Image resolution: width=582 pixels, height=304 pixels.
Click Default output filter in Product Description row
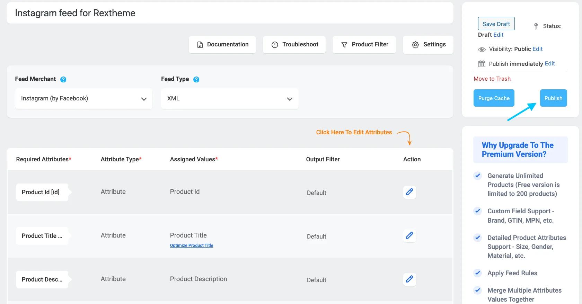pyautogui.click(x=317, y=280)
